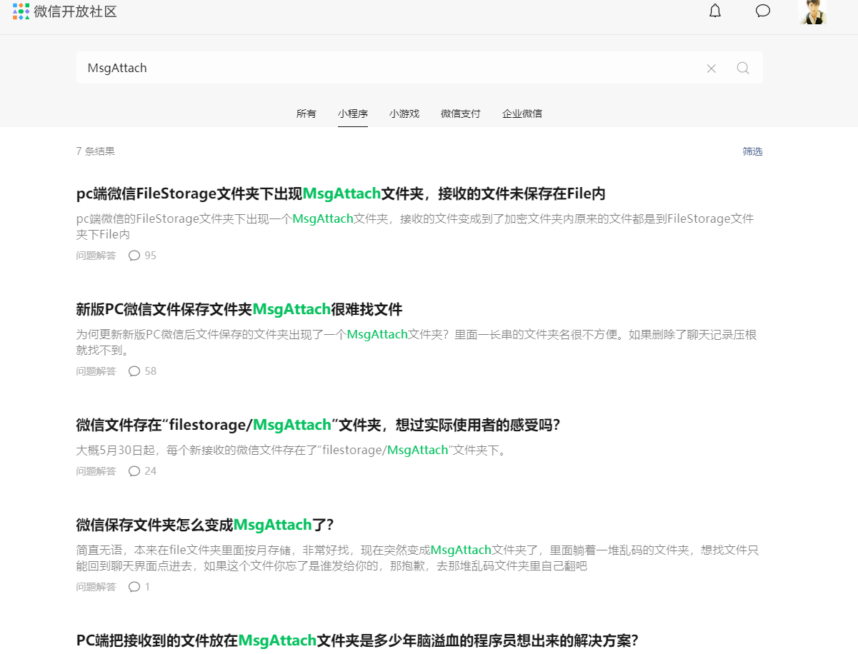Clear the search field with the X icon

click(x=712, y=69)
